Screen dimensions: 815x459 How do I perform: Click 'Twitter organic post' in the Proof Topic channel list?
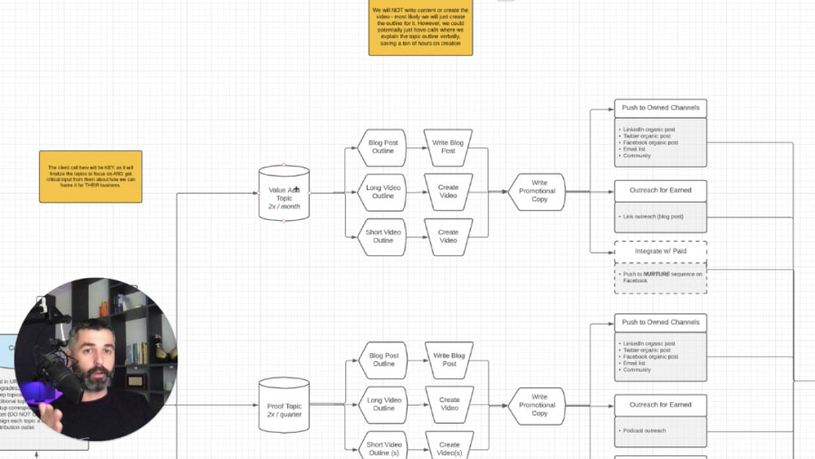[x=647, y=350]
